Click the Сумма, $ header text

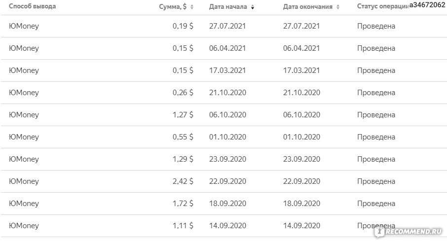pos(173,6)
